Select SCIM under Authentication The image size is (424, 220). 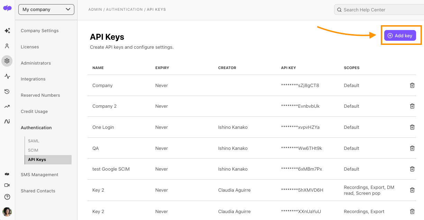click(33, 150)
